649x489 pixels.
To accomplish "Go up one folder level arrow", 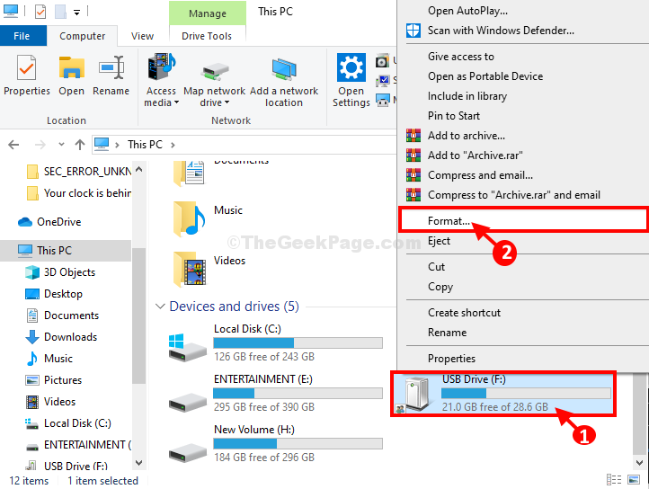I will 80,145.
